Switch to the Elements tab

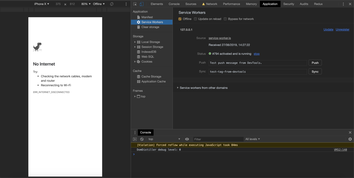coord(157,4)
